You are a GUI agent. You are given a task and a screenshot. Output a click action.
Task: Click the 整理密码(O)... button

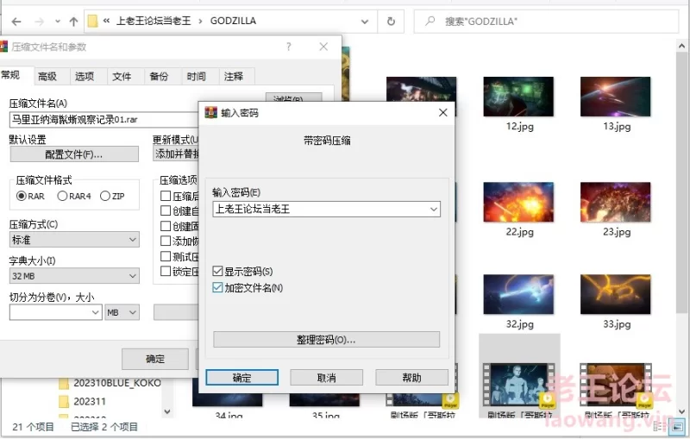click(326, 340)
